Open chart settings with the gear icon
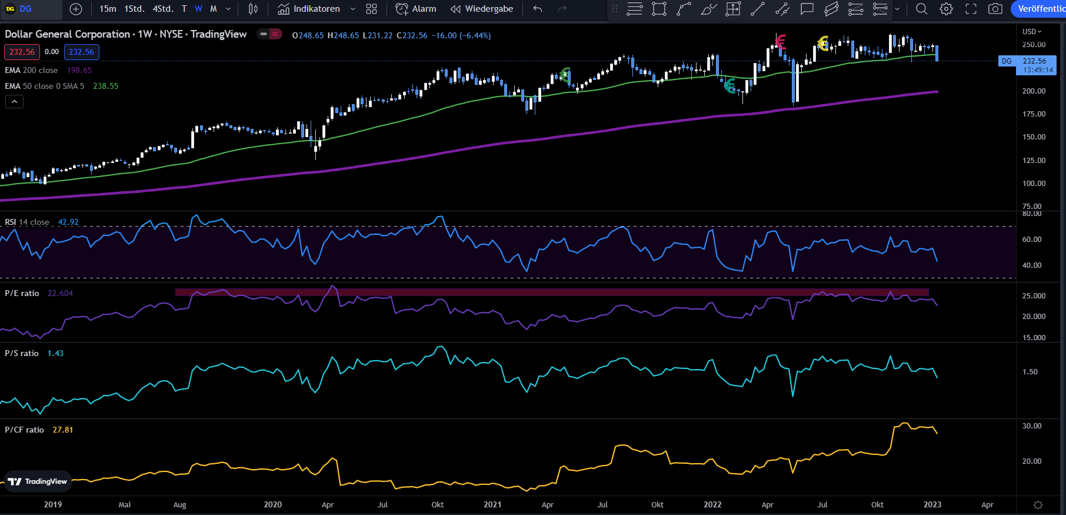Viewport: 1066px width, 515px height. point(946,9)
